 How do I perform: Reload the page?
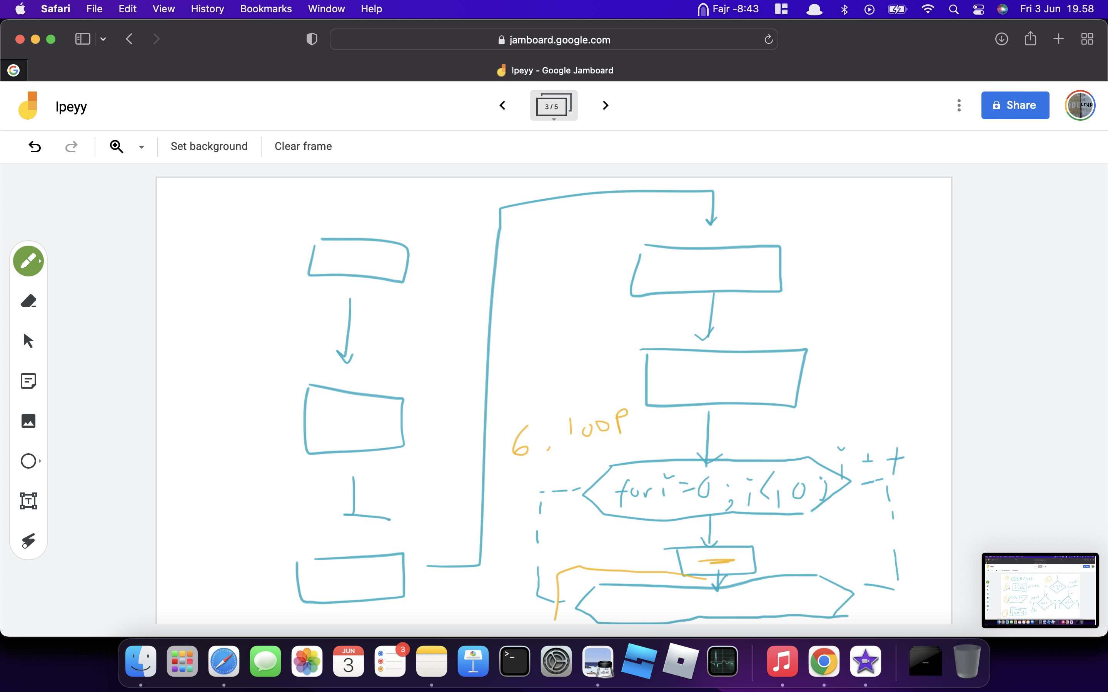768,40
